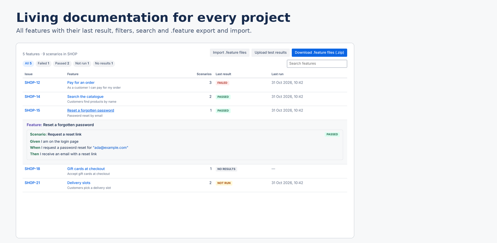The image size is (497, 243).
Task: Click the NO RESULTS badge
Action: pyautogui.click(x=226, y=169)
